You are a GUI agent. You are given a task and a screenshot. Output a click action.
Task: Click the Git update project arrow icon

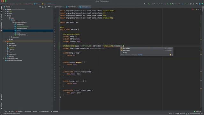(x=182, y=4)
